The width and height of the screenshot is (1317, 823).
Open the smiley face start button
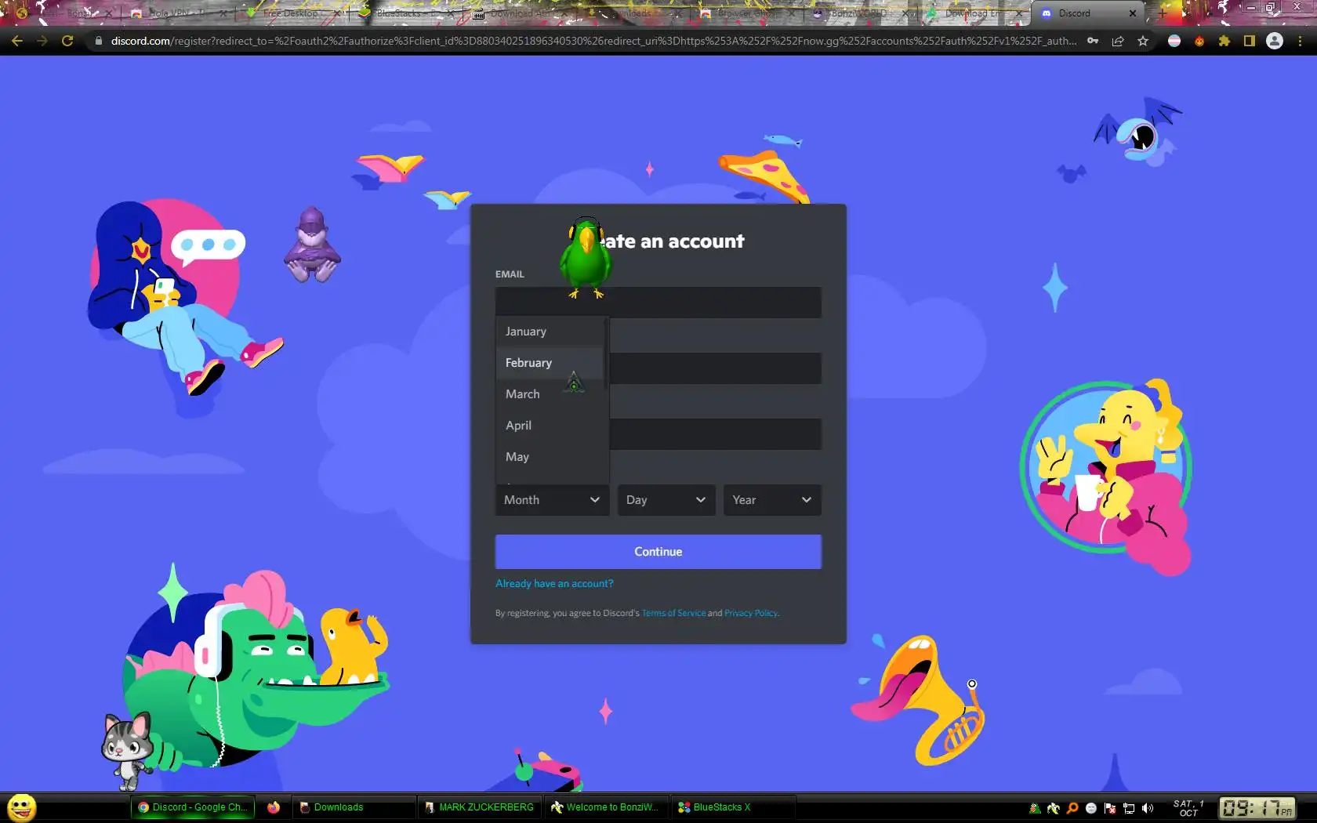click(x=22, y=807)
